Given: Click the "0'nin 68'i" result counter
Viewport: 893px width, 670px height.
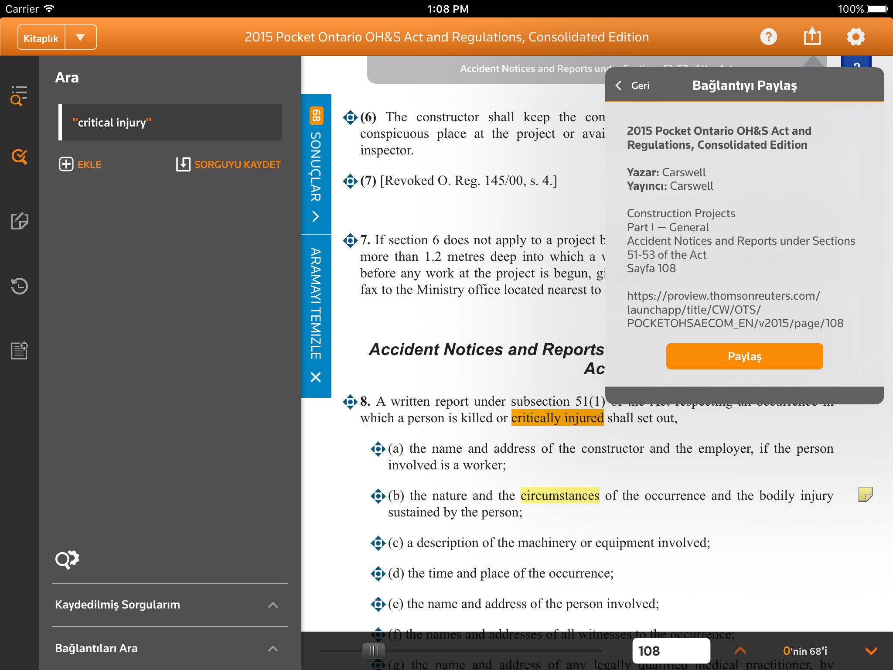Looking at the screenshot, I should point(805,651).
